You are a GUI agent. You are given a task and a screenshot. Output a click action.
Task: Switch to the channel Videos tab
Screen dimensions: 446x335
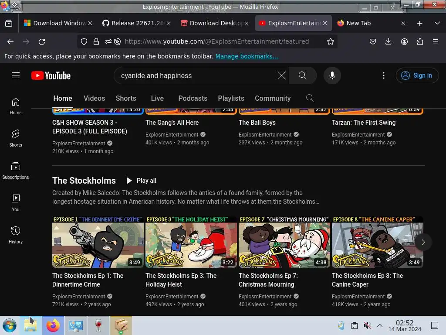tap(94, 98)
